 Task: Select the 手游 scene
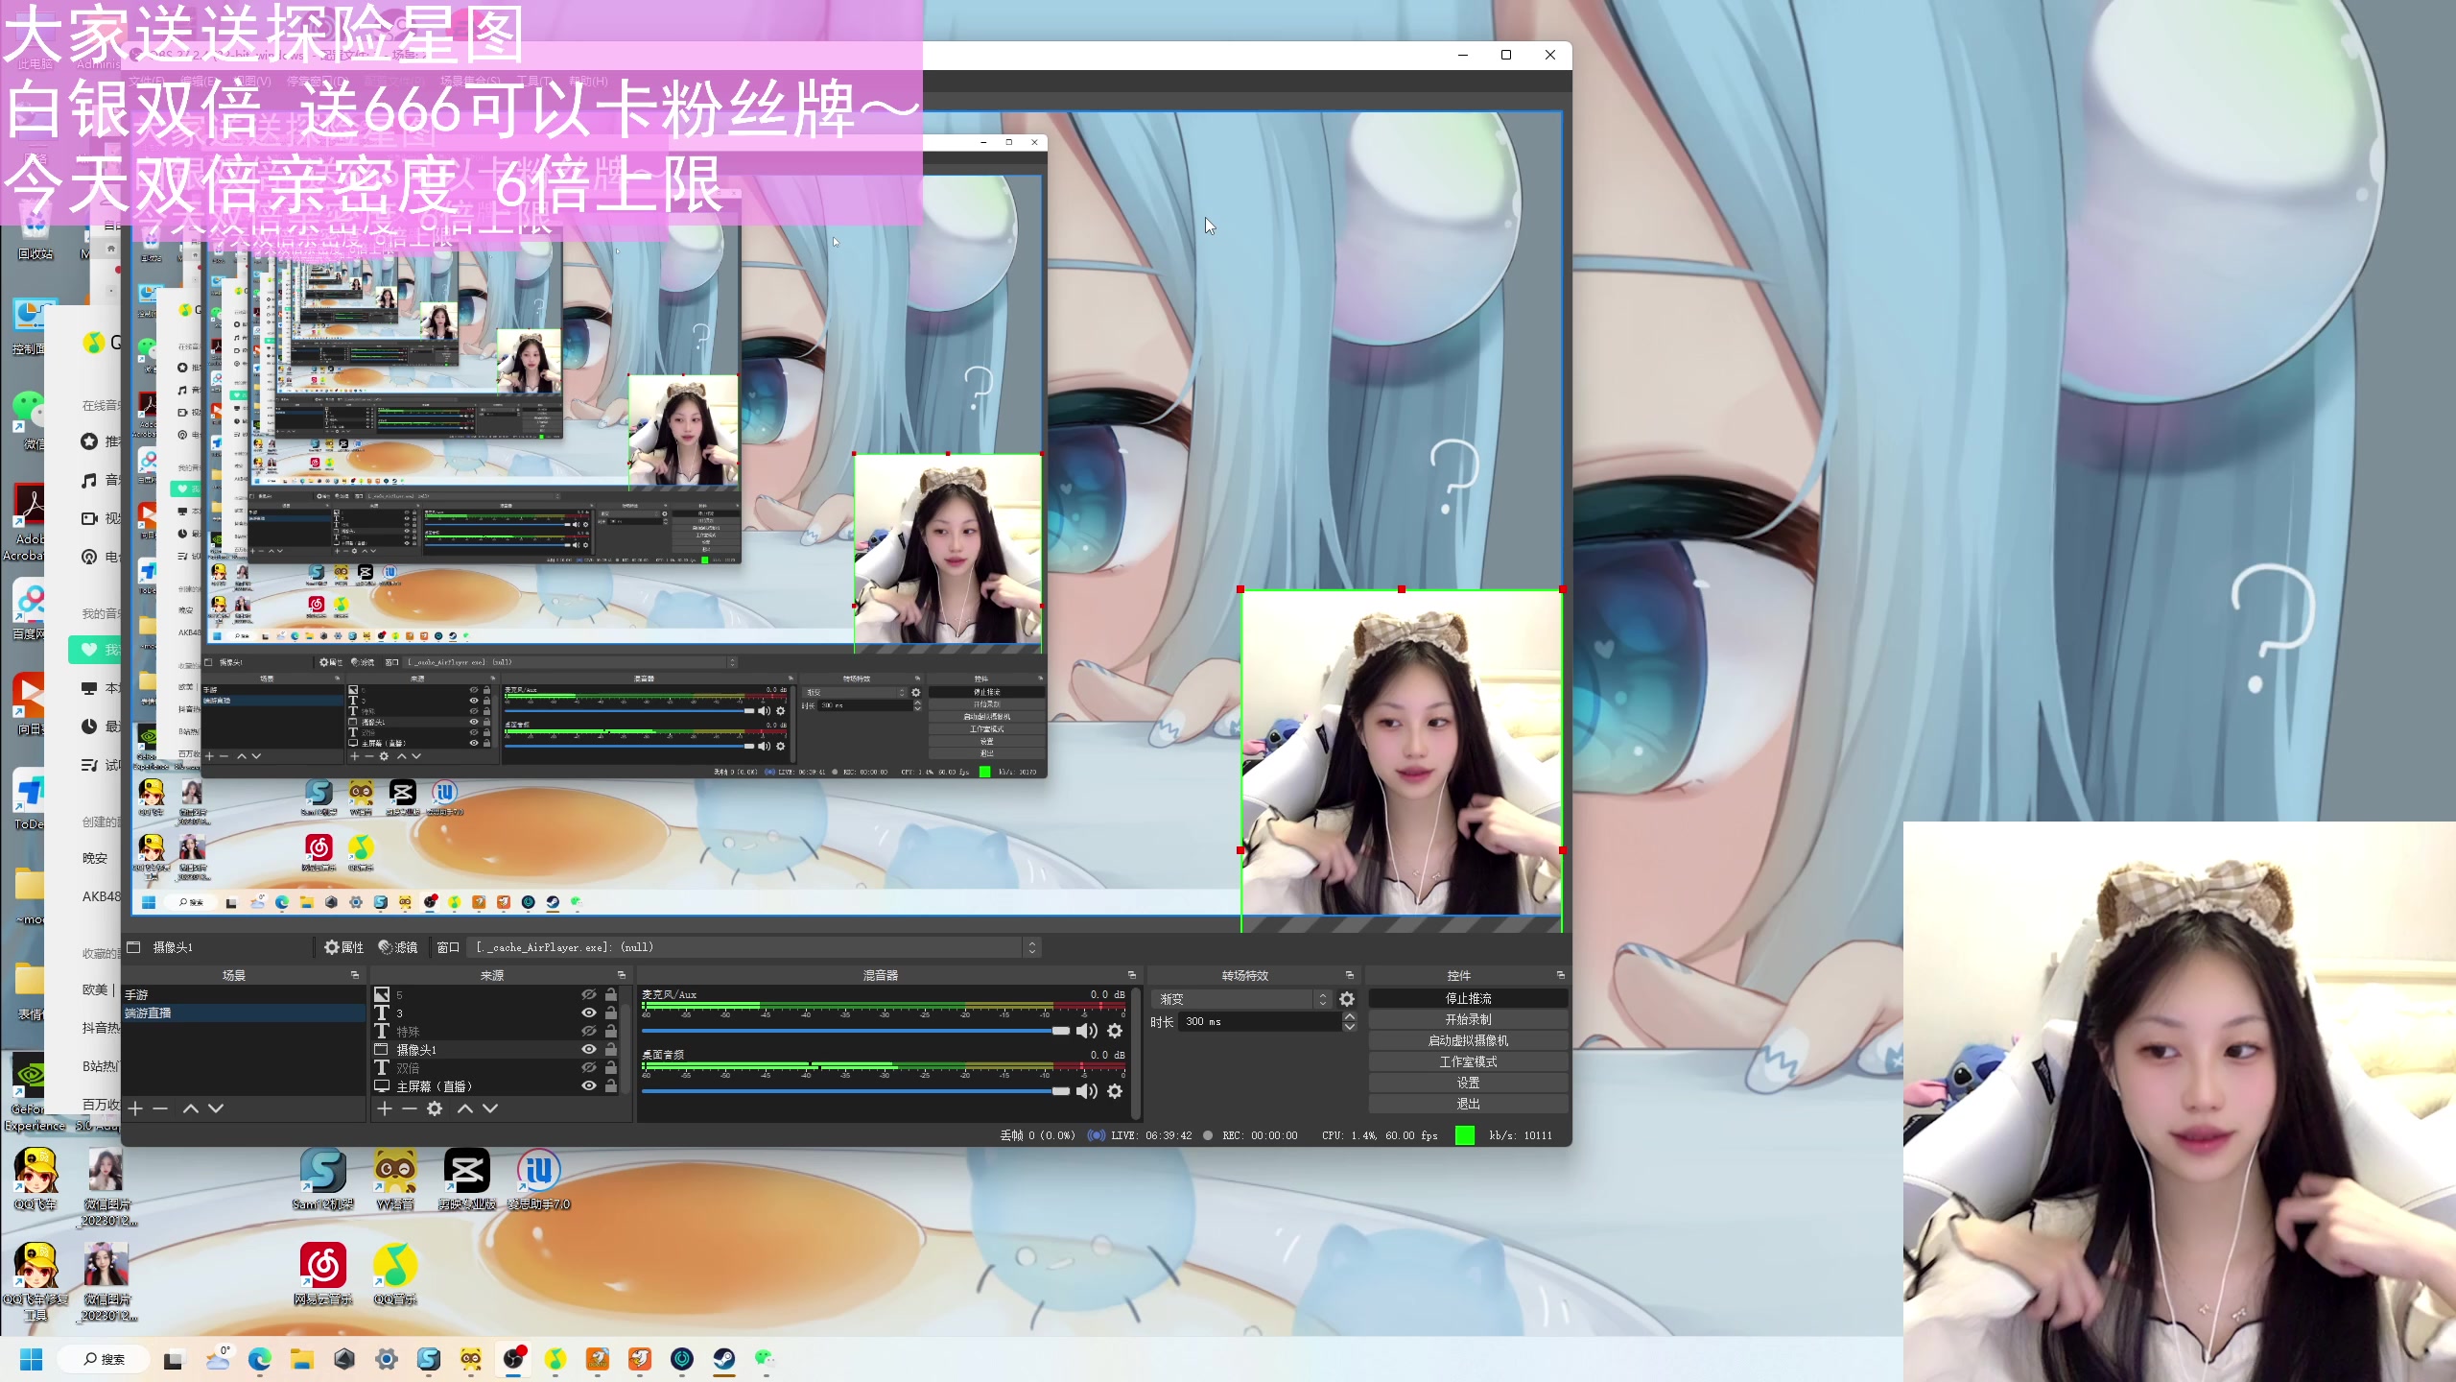[244, 994]
